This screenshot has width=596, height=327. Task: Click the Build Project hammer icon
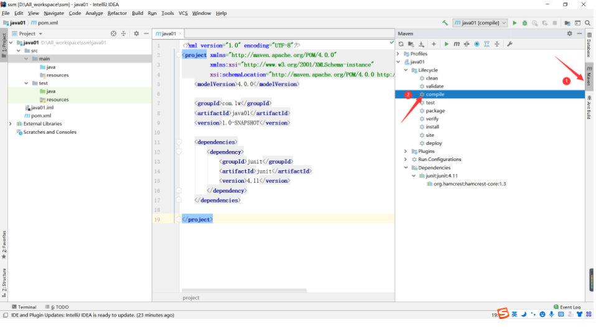point(445,23)
